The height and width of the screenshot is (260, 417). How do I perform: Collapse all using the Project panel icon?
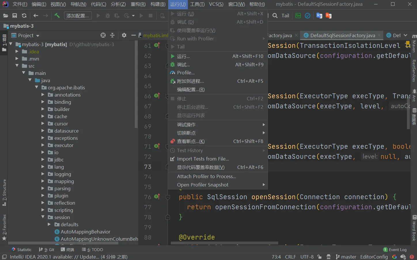coord(112,35)
